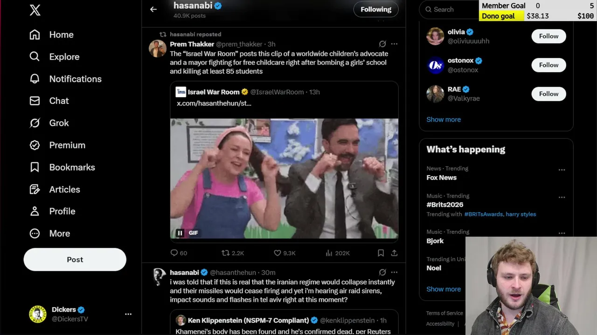Viewport: 597px width, 335px height.
Task: Open ostonox profile picture
Action: [x=435, y=65]
